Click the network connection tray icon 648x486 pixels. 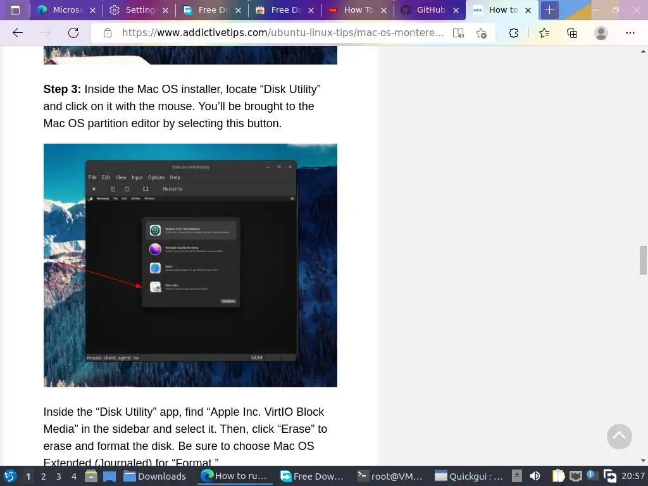576,476
